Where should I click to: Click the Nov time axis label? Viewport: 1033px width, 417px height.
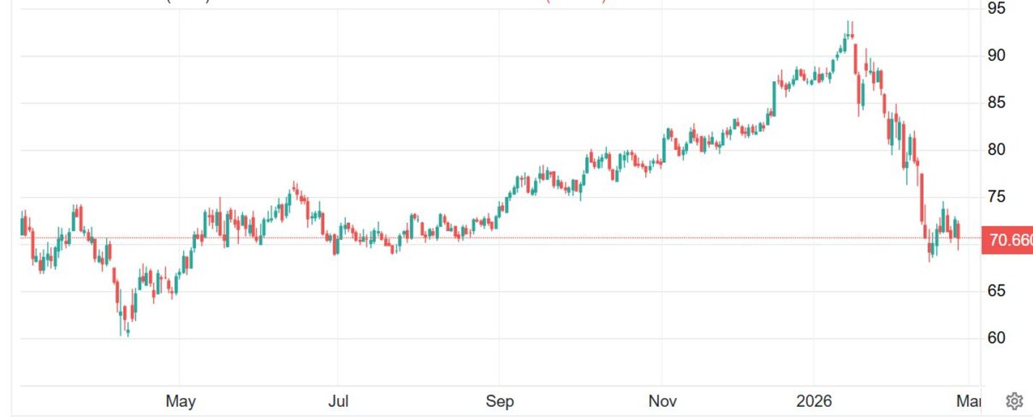[663, 401]
